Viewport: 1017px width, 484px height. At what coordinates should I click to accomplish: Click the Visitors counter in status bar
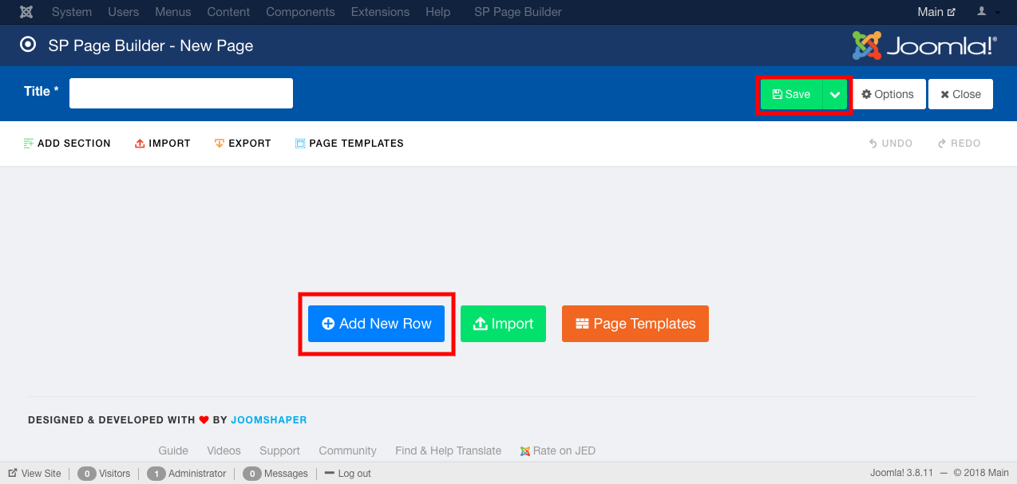tap(104, 474)
